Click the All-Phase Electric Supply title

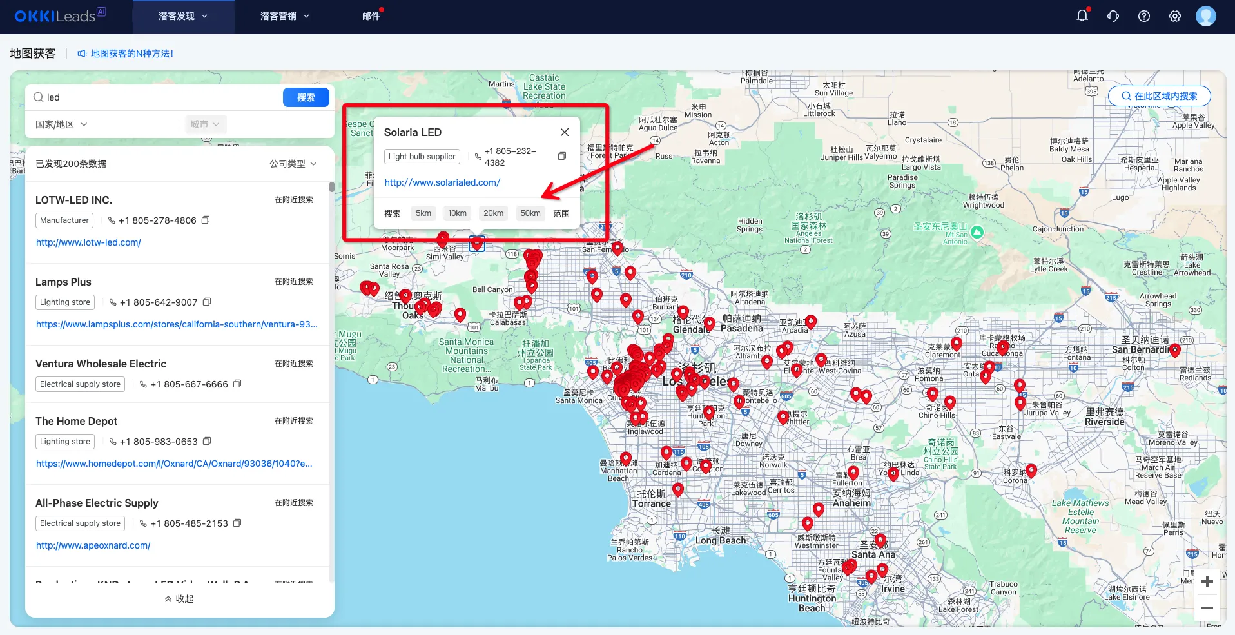[97, 503]
